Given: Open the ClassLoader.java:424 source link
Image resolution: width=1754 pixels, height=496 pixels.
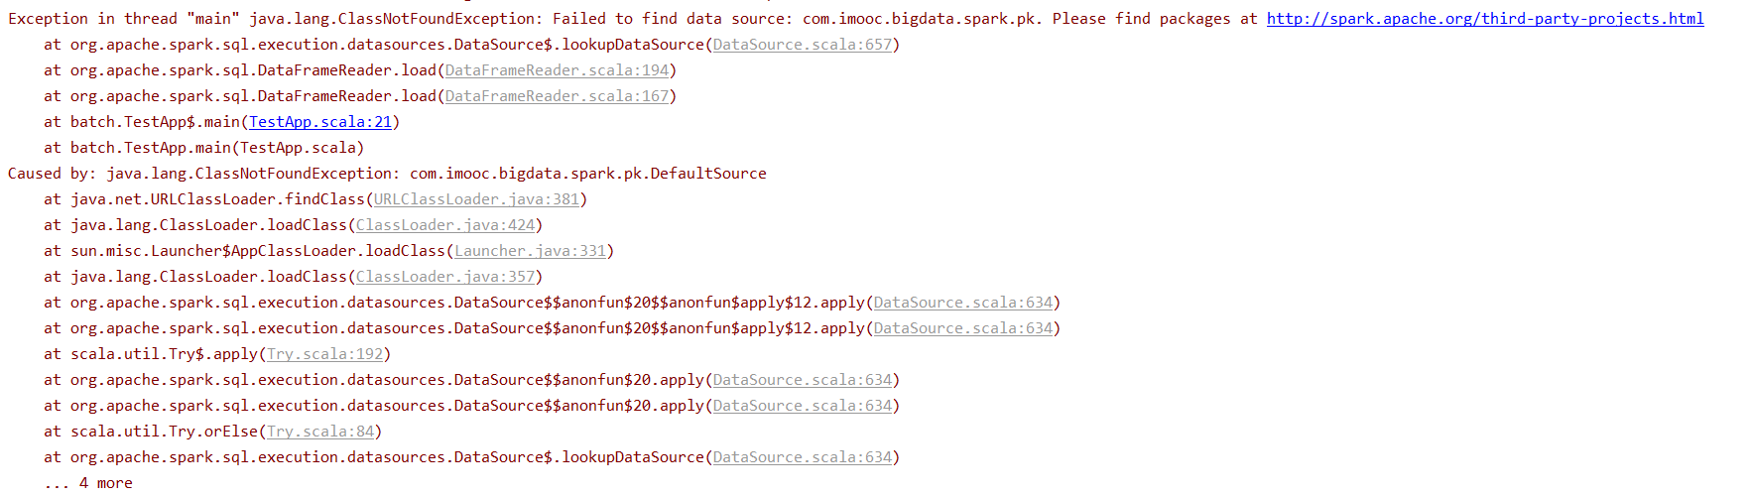Looking at the screenshot, I should (x=445, y=225).
